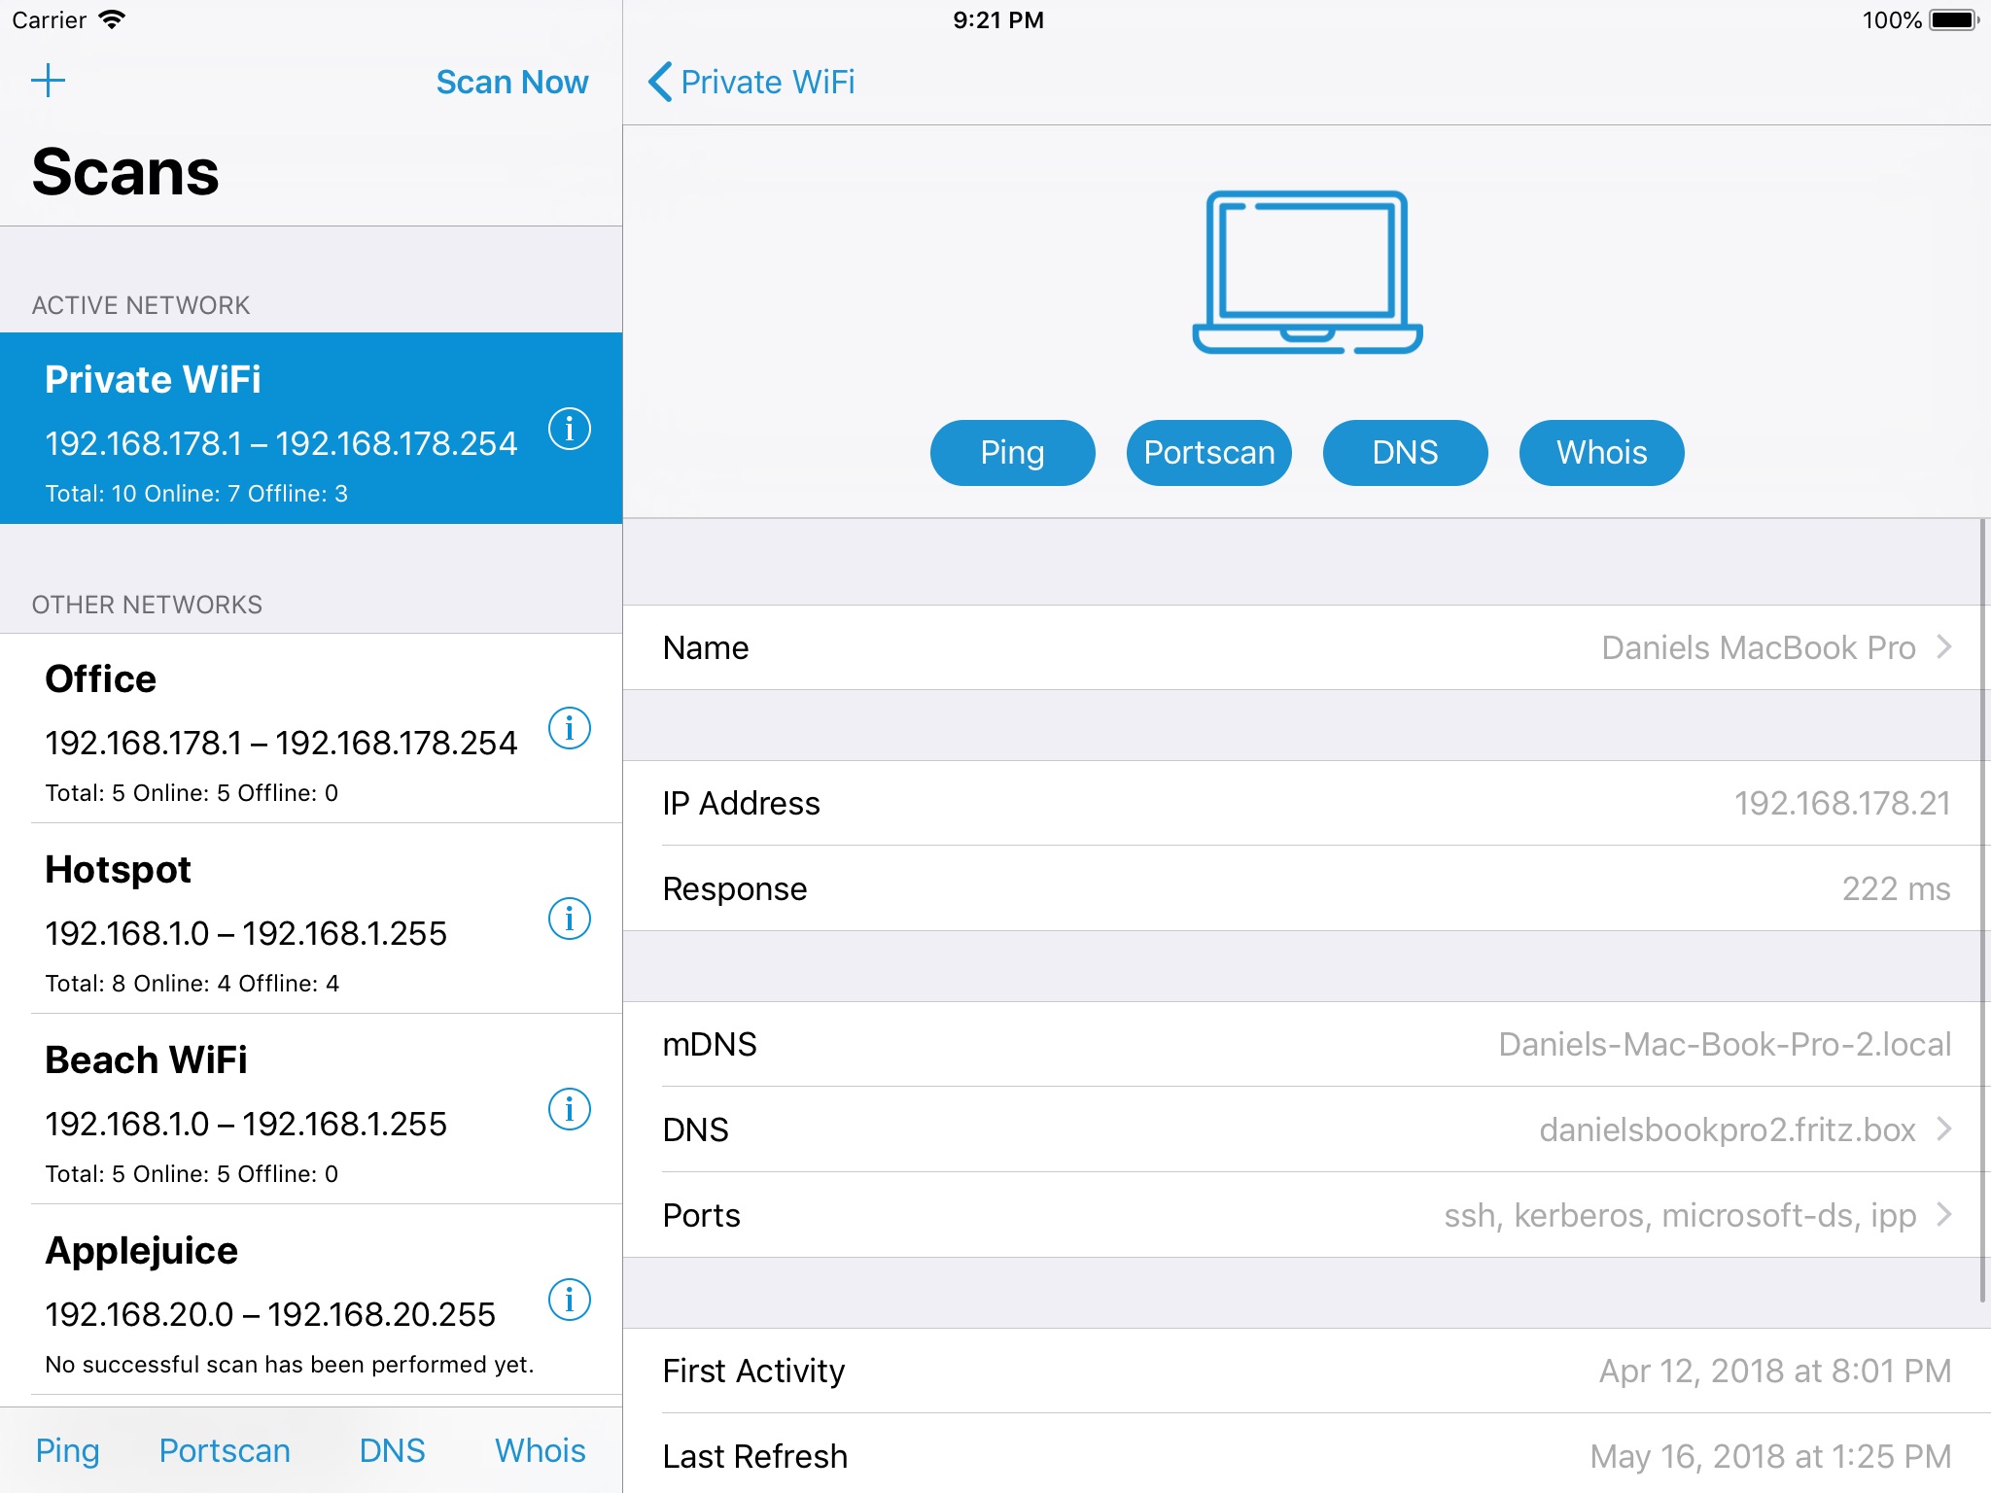
Task: Click Scan Now button
Action: (511, 80)
